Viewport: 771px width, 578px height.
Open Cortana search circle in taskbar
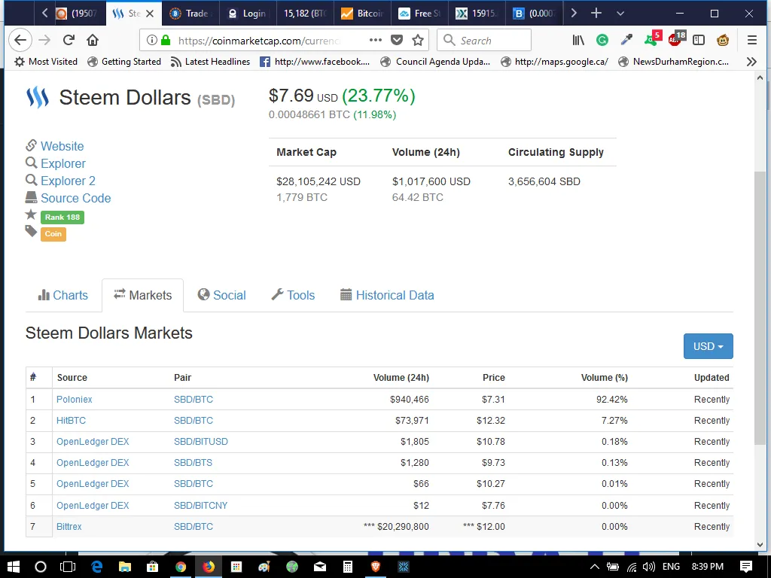41,567
